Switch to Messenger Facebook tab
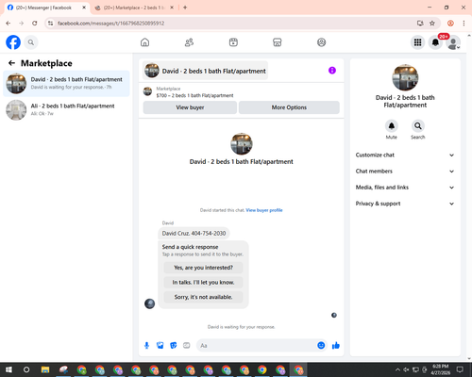Viewport: 472px width, 377px height. click(46, 8)
